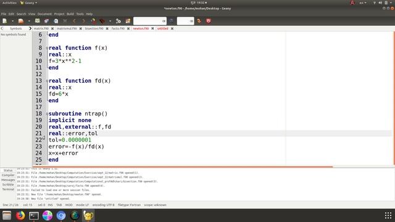395x222 pixels.
Task: Save the current file using toolbar icon
Action: (x=37, y=21)
